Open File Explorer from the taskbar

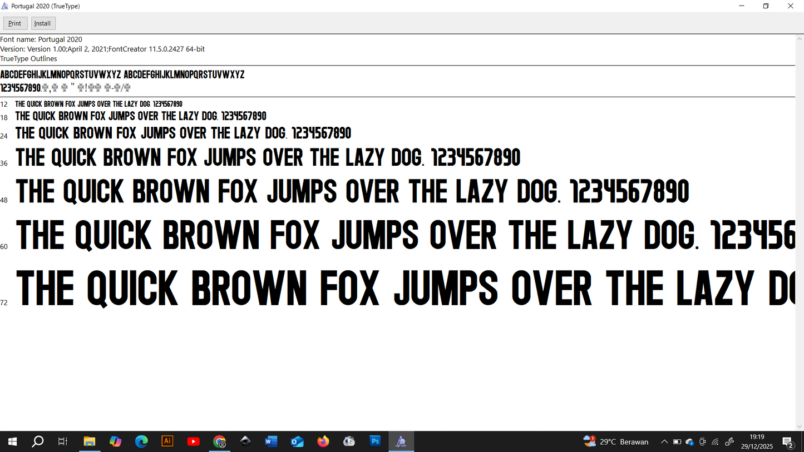(x=89, y=441)
